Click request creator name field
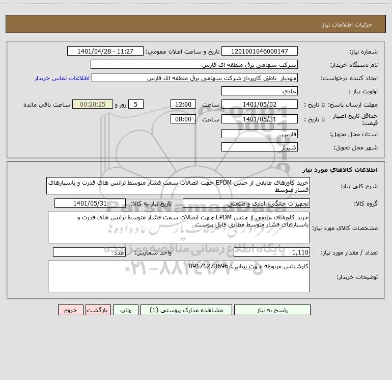The image size is (392, 380). point(195,78)
